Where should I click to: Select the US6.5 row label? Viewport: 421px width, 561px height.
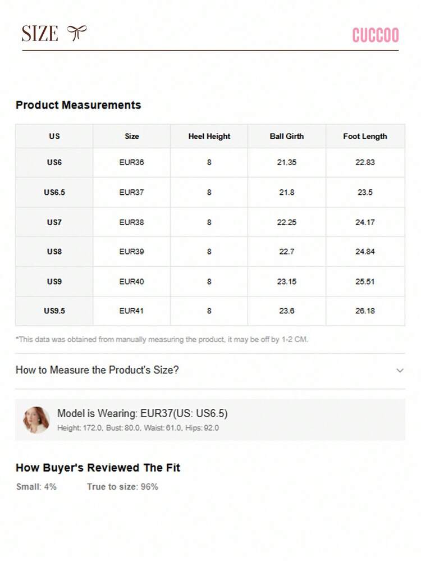pos(54,193)
